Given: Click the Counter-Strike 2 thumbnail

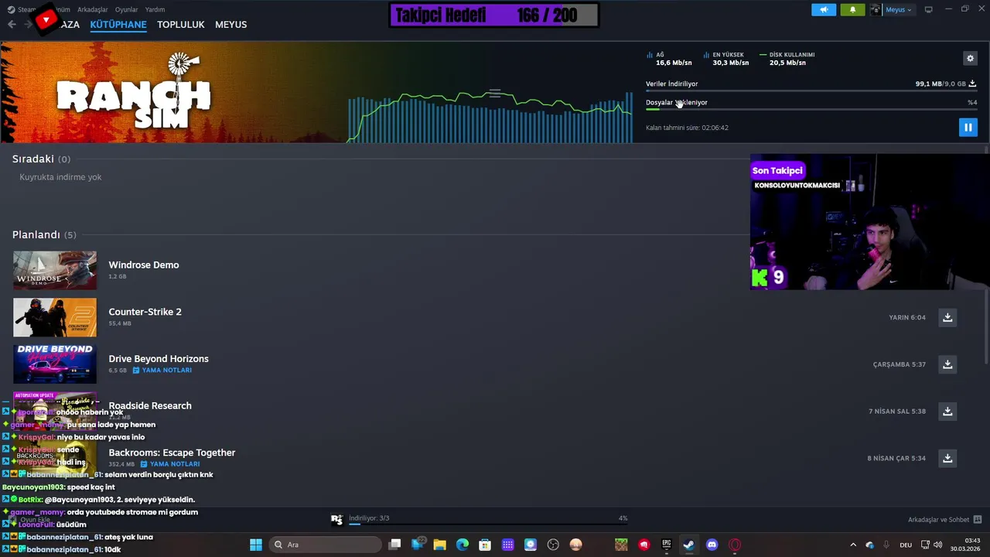Looking at the screenshot, I should point(55,317).
